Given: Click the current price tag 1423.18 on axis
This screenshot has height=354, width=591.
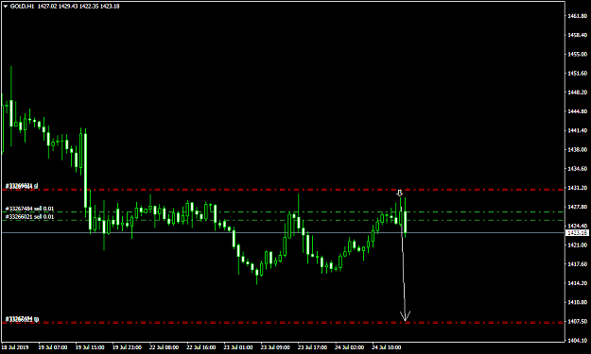Looking at the screenshot, I should tap(578, 233).
